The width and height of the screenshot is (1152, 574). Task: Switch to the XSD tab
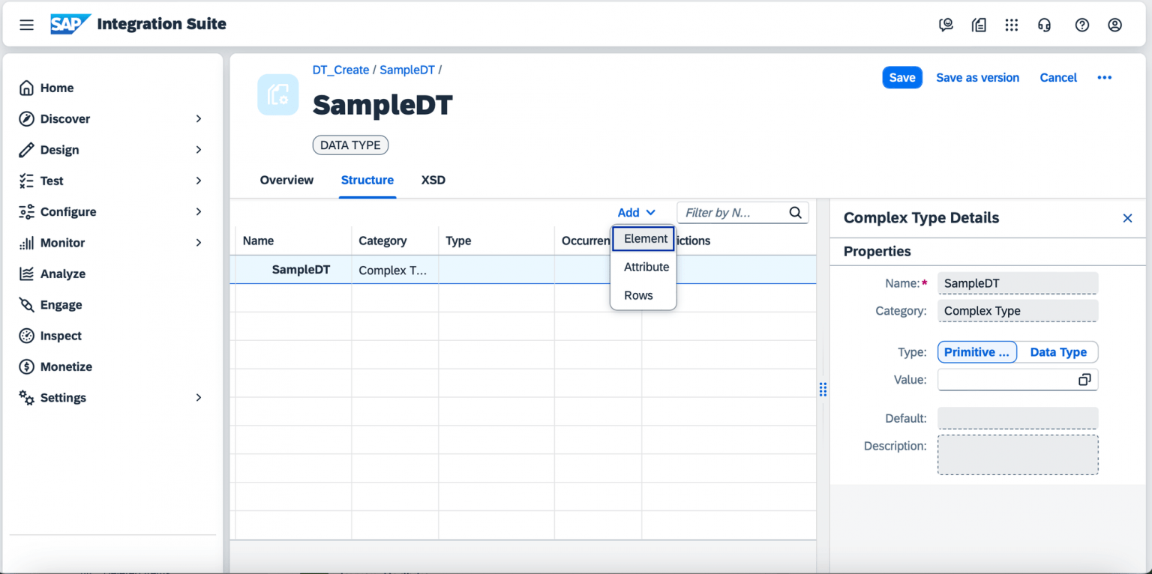click(433, 180)
